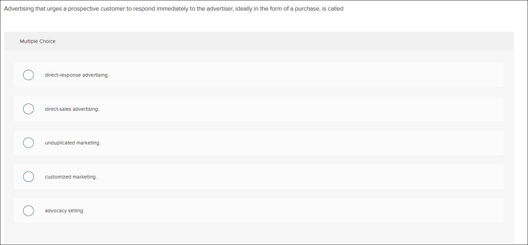Click the gray header bar above the options
528x245 pixels.
click(259, 41)
